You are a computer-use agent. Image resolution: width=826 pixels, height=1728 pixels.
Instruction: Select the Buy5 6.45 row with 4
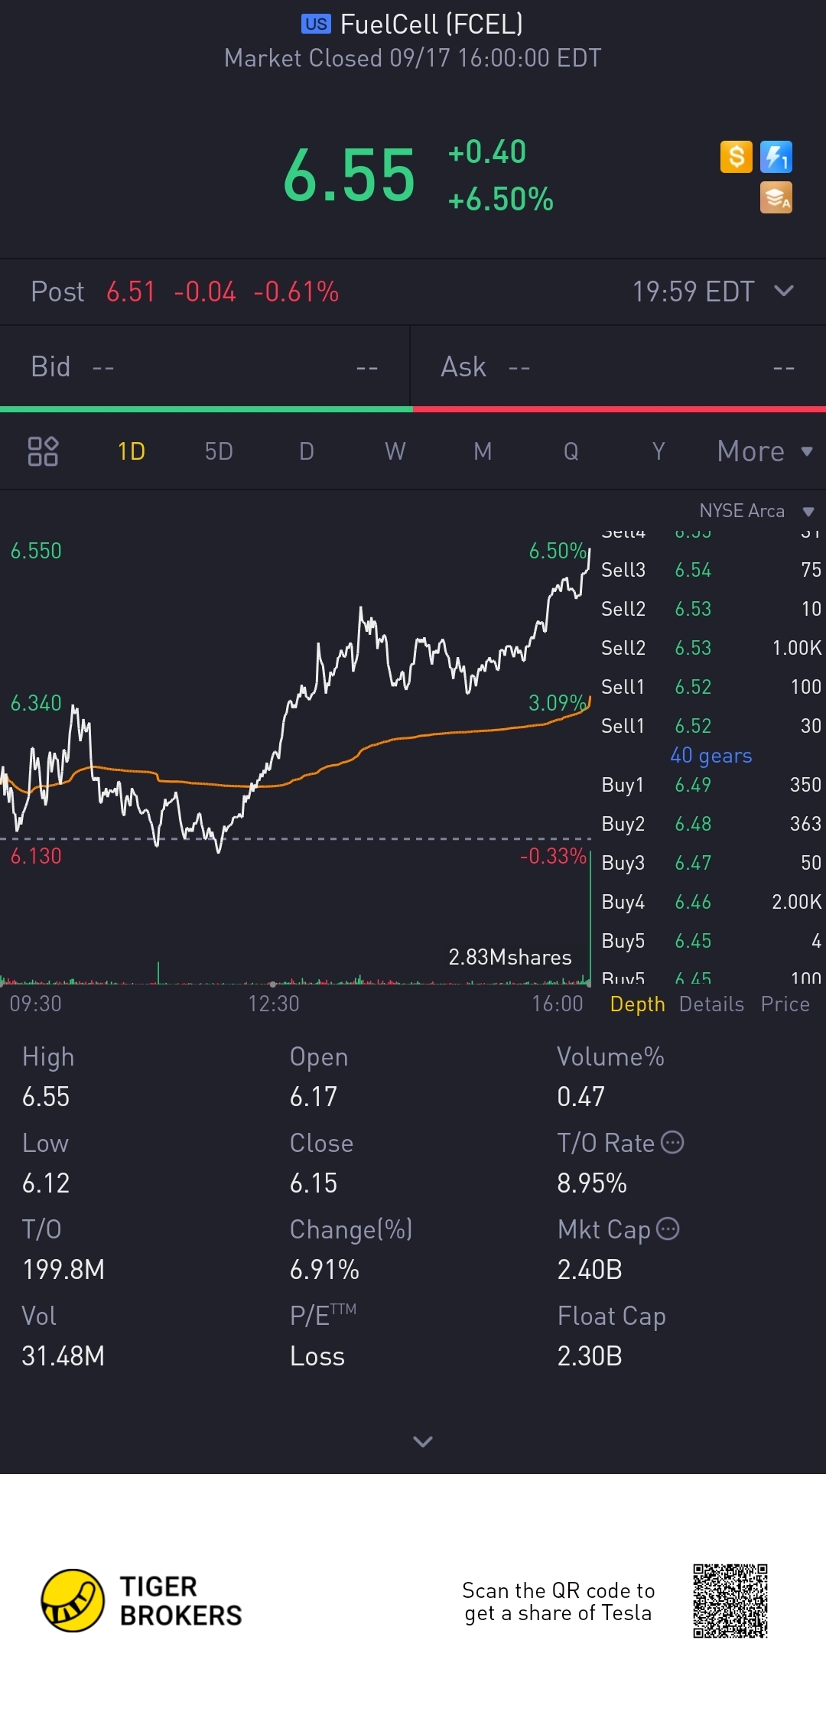(x=711, y=941)
